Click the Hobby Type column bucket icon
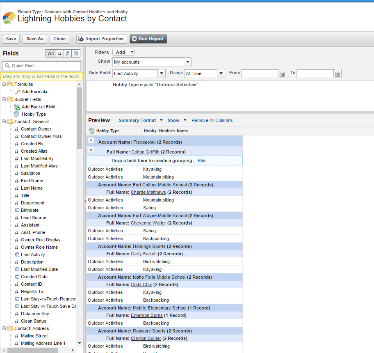The width and height of the screenshot is (374, 353). [92, 131]
